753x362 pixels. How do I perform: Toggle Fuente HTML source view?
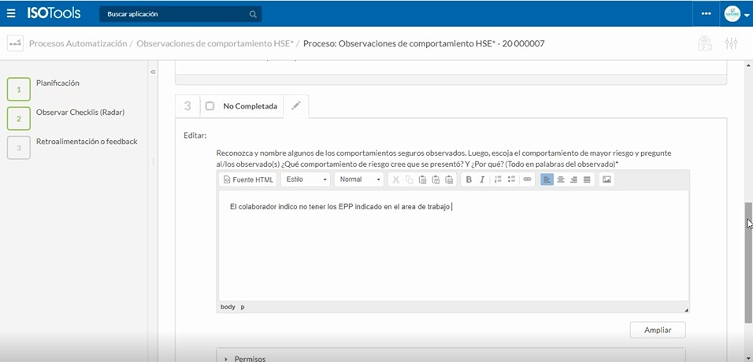click(247, 179)
